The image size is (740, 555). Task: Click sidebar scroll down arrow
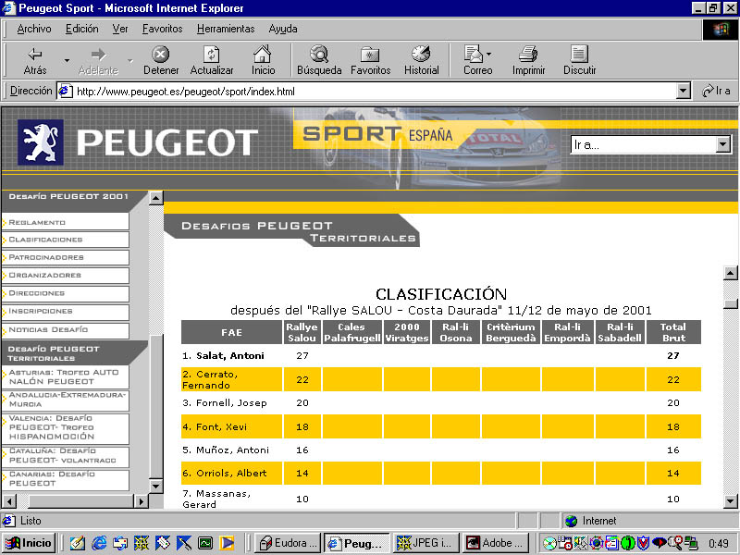(155, 486)
